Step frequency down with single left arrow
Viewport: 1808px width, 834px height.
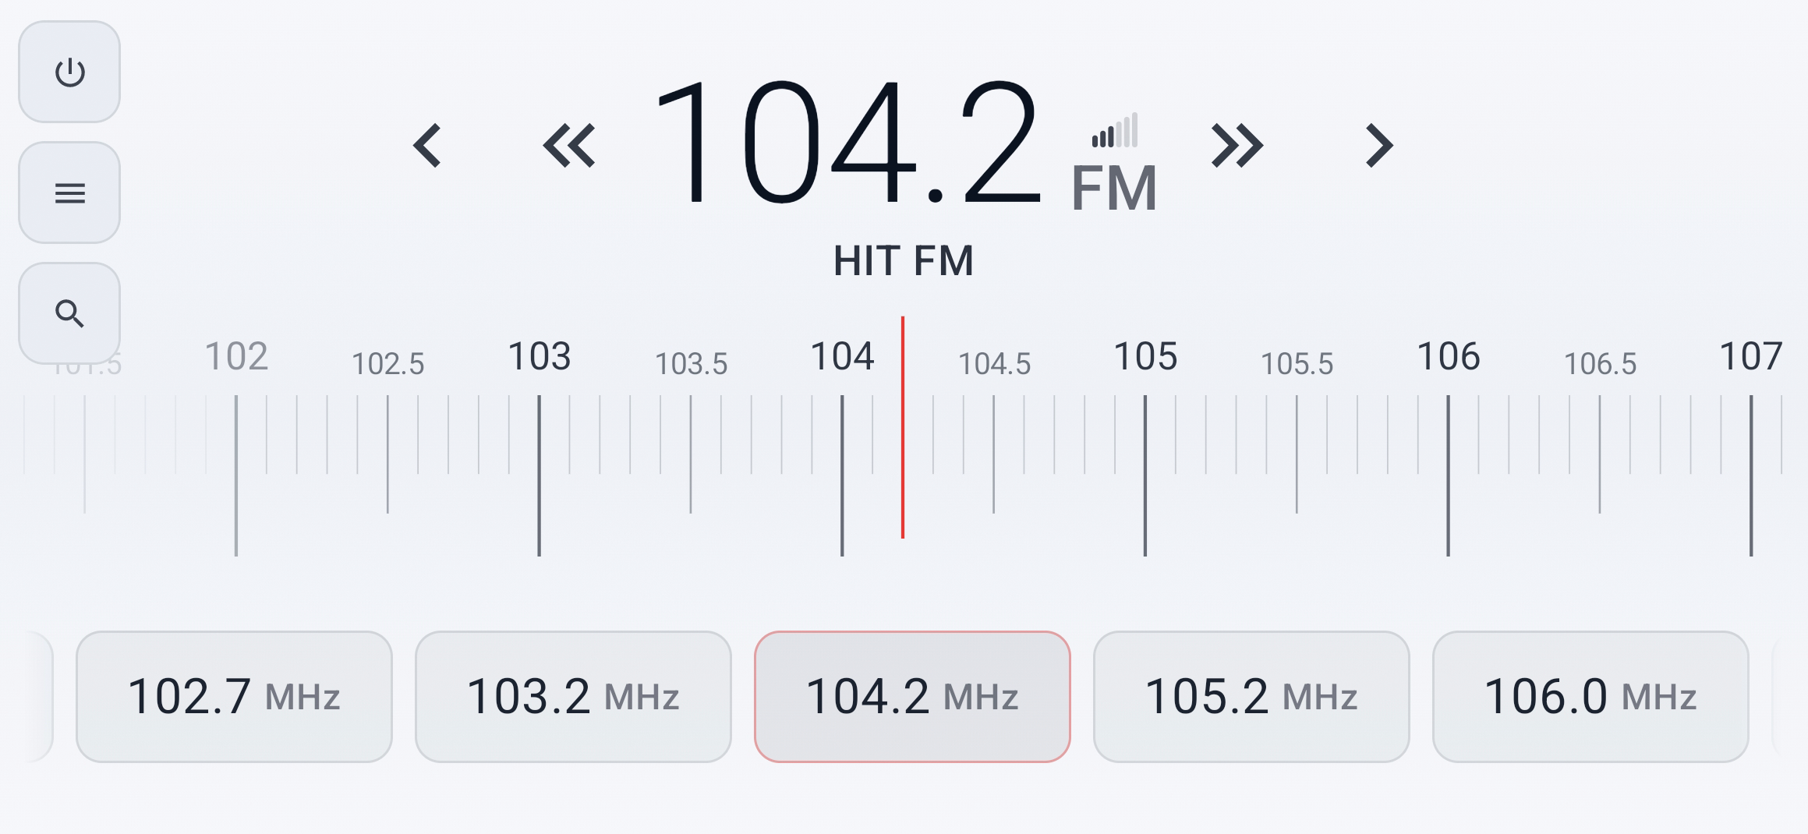[x=427, y=146]
